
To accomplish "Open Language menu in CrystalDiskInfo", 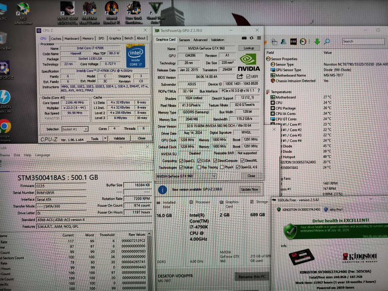I will (x=42, y=155).
